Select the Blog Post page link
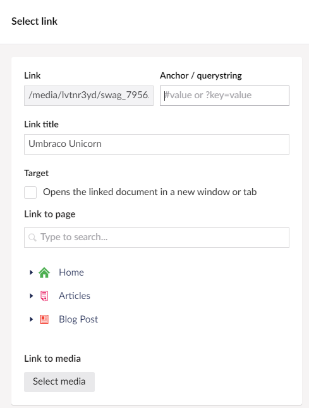This screenshot has width=309, height=408. (x=78, y=319)
